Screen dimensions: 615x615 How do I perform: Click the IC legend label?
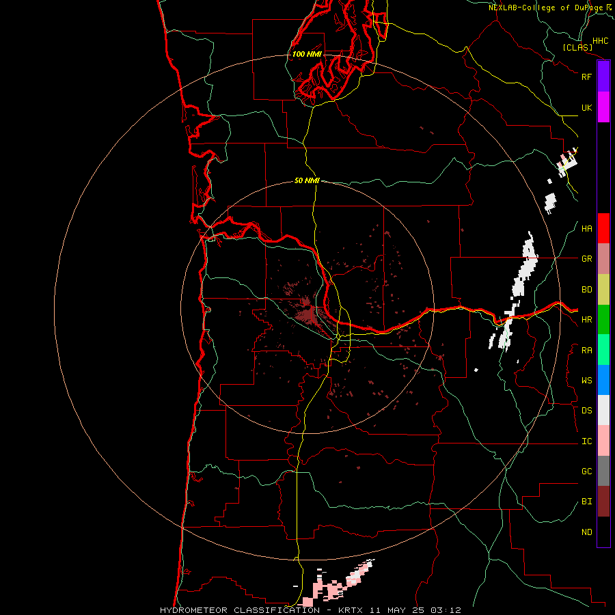[586, 441]
